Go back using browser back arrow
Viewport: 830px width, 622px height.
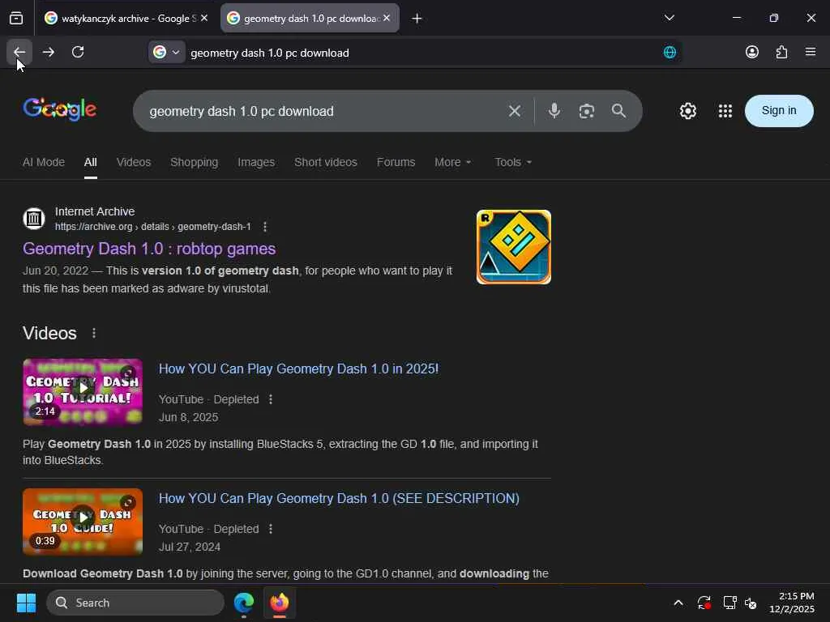pyautogui.click(x=19, y=53)
